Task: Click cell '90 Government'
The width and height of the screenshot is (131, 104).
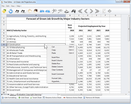Action: click(x=36, y=90)
